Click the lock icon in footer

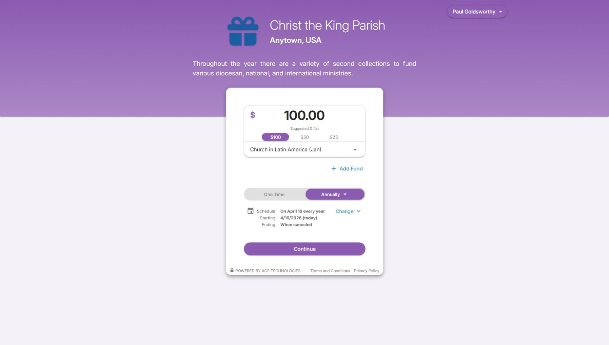click(x=232, y=270)
